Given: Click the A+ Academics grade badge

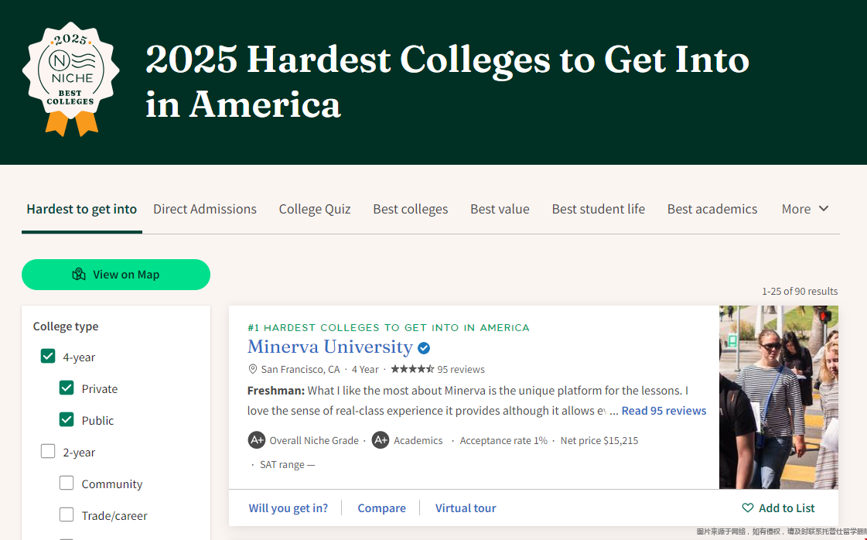Looking at the screenshot, I should pos(381,440).
